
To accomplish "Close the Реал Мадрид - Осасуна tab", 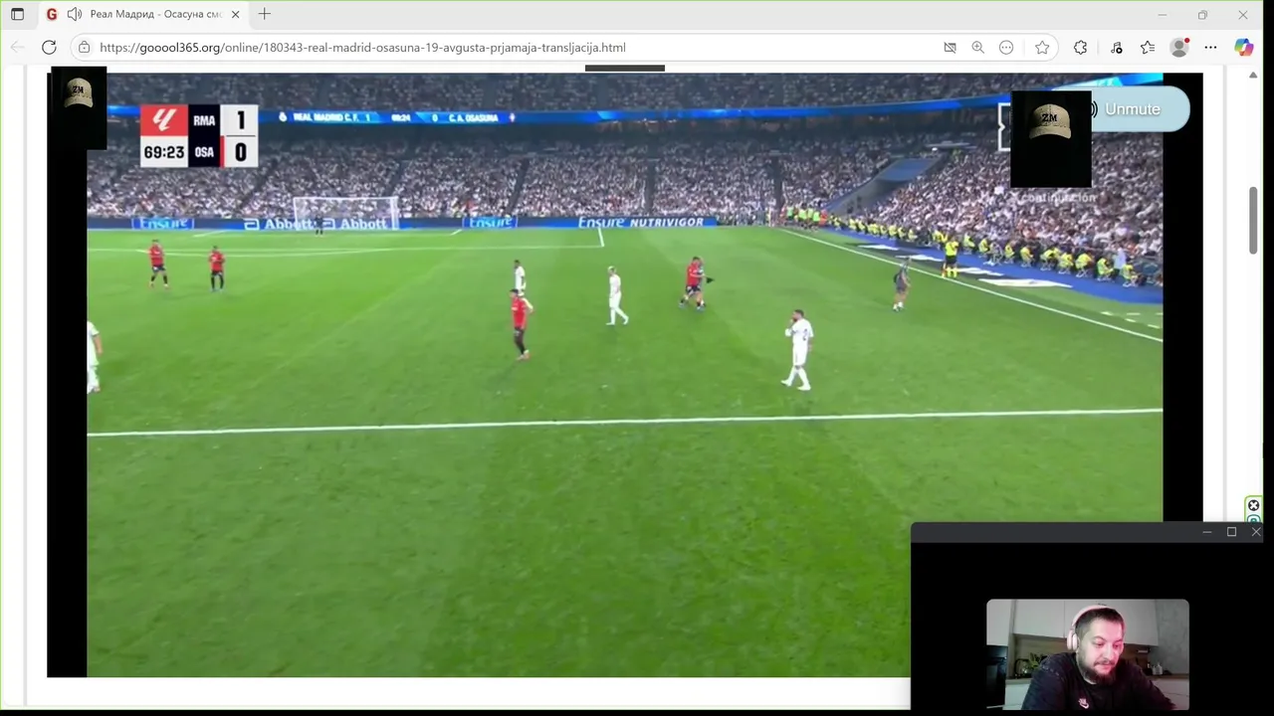I will click(x=235, y=14).
